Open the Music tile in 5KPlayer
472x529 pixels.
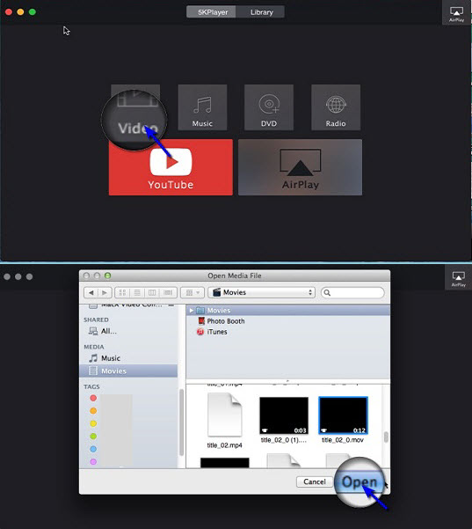(x=202, y=107)
